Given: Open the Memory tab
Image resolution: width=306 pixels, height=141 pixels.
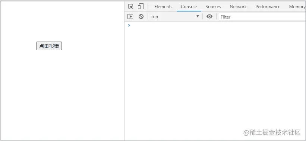Looking at the screenshot, I should [297, 7].
